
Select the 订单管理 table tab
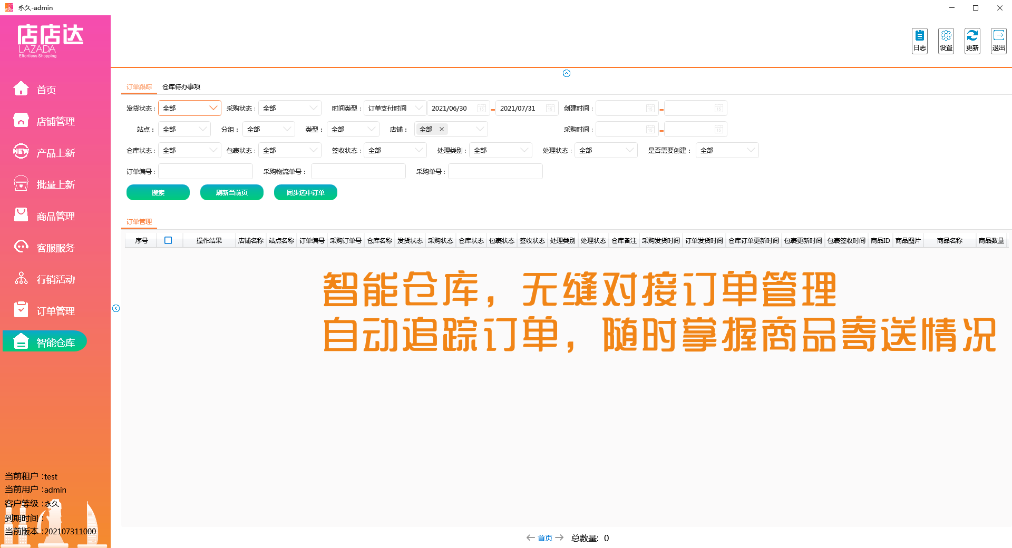[139, 222]
